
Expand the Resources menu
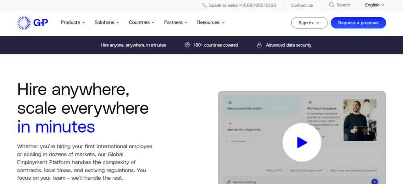(x=211, y=22)
